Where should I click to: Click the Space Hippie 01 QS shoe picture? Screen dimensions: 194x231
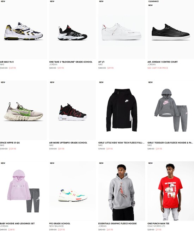(x=23, y=110)
